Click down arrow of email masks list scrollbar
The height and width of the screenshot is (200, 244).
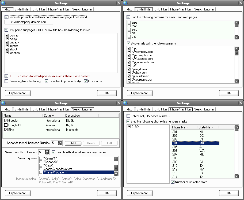coord(237,81)
